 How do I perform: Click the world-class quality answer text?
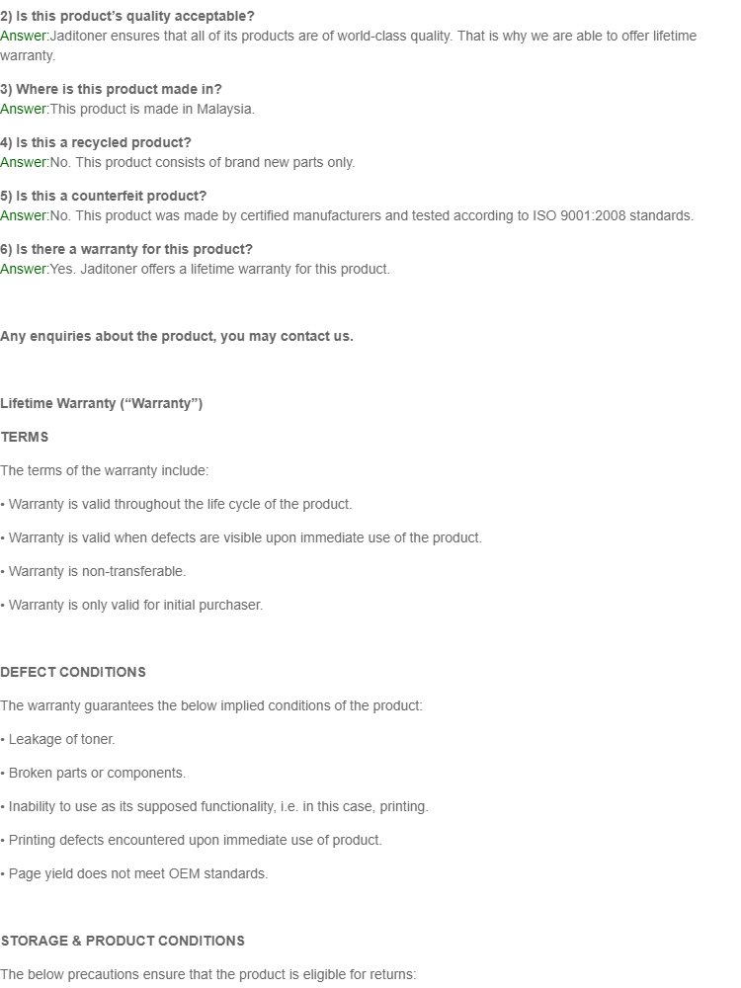349,45
